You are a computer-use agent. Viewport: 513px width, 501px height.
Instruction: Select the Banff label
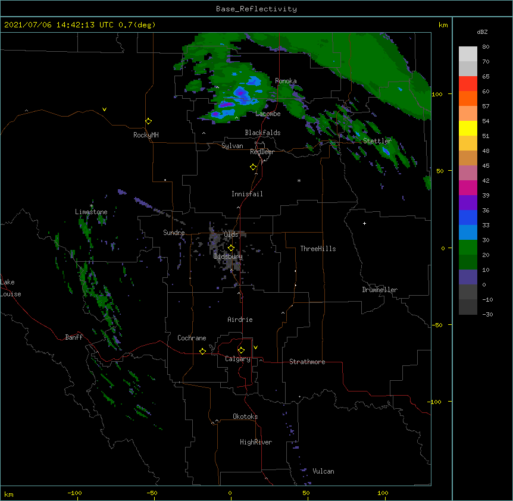pyautogui.click(x=74, y=337)
